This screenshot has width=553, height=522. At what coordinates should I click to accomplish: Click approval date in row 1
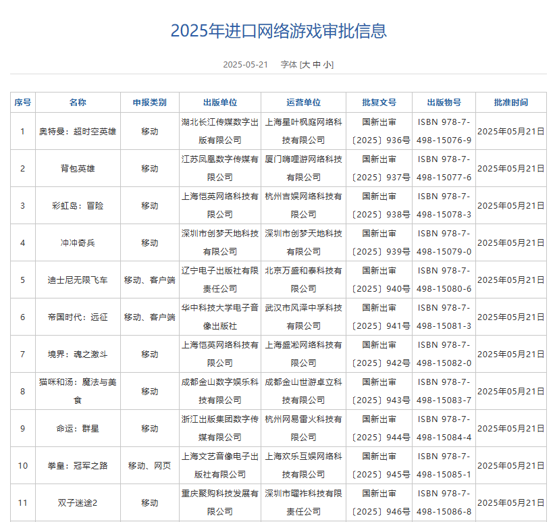tap(510, 131)
